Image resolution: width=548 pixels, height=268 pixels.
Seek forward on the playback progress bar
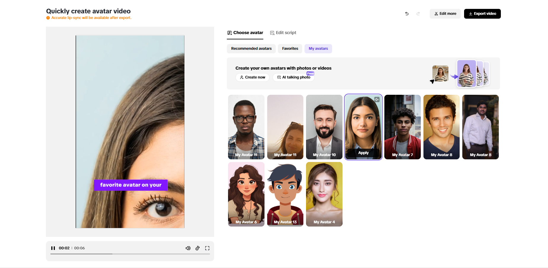click(163, 254)
